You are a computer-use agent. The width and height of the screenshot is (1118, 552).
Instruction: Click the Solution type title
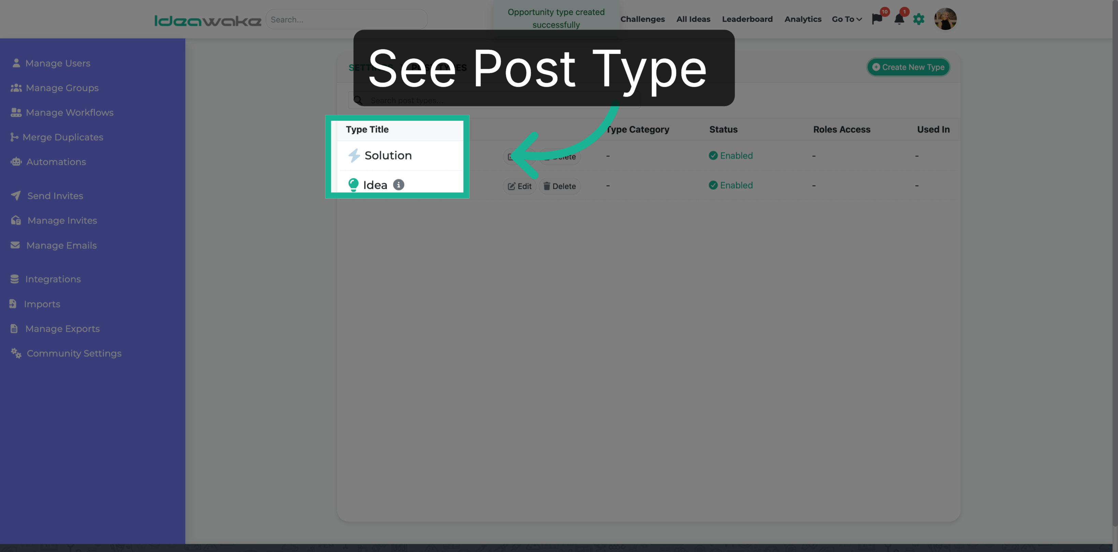[x=388, y=156]
